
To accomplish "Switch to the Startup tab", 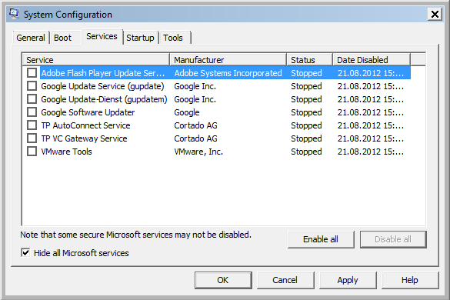I will coord(140,38).
